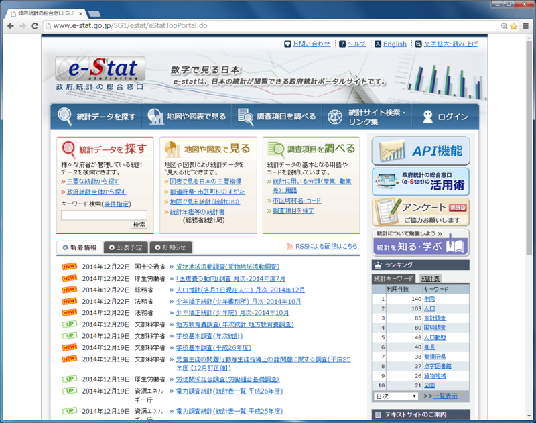Open the 調査項目を調べる navigation menu

click(x=277, y=117)
